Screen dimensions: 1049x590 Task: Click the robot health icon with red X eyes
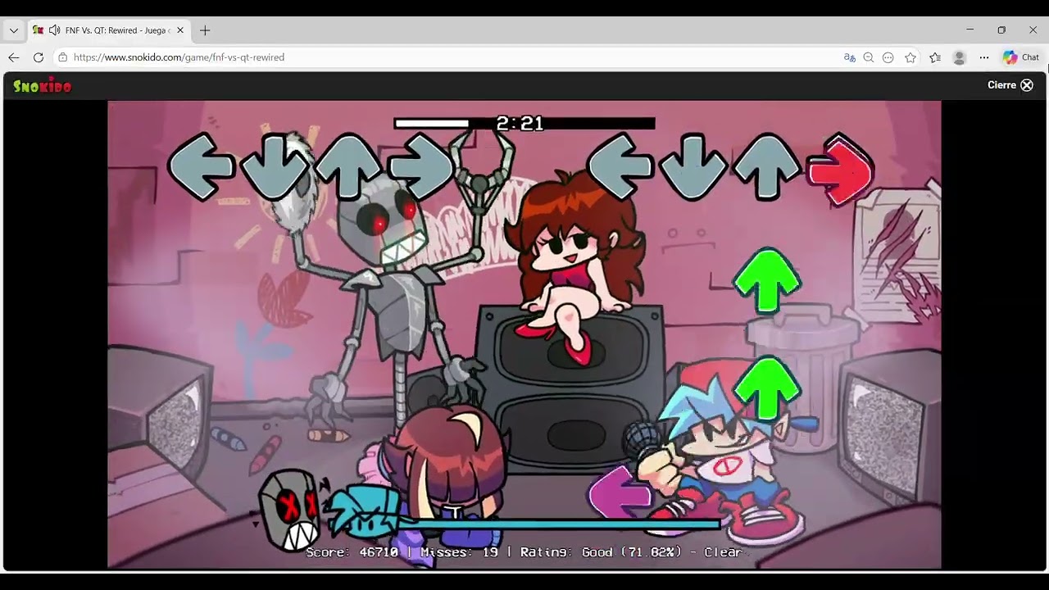[289, 510]
